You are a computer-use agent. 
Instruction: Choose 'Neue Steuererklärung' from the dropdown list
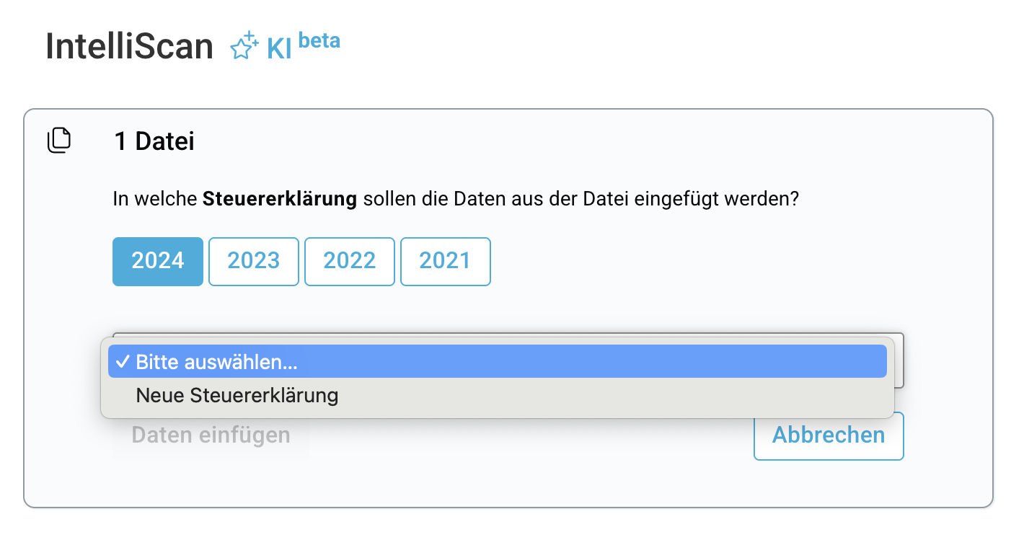tap(237, 395)
